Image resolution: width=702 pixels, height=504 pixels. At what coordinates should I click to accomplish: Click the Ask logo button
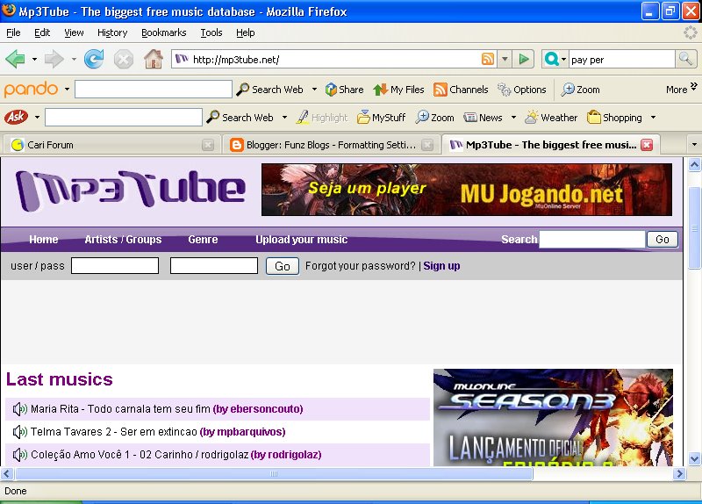[16, 117]
